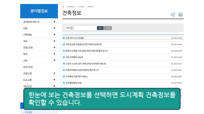
Task: Expand the 기획재정 plus sign
Action: [x=54, y=34]
